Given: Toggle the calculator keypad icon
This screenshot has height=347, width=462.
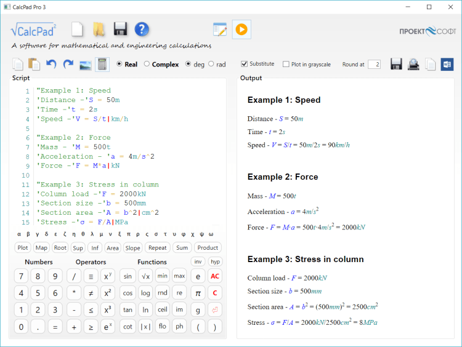Looking at the screenshot, I should point(102,64).
